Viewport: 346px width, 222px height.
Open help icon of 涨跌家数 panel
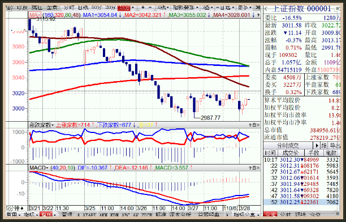(x=250, y=125)
